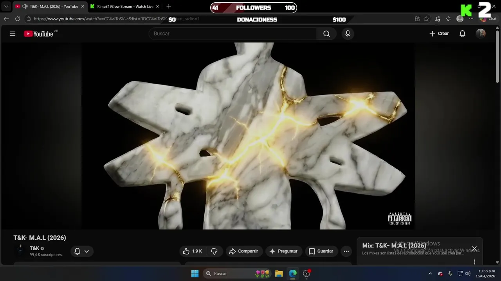Close the Kima319Slow Stream tab
Viewport: 501px width, 281px height.
click(x=157, y=6)
